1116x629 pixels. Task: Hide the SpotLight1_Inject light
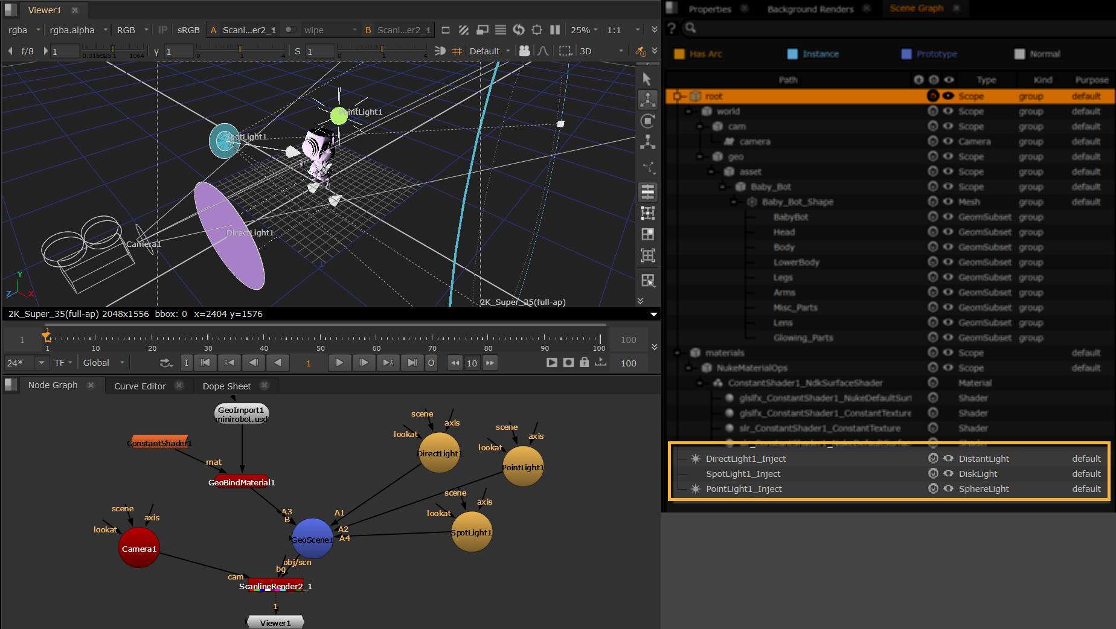click(x=948, y=474)
